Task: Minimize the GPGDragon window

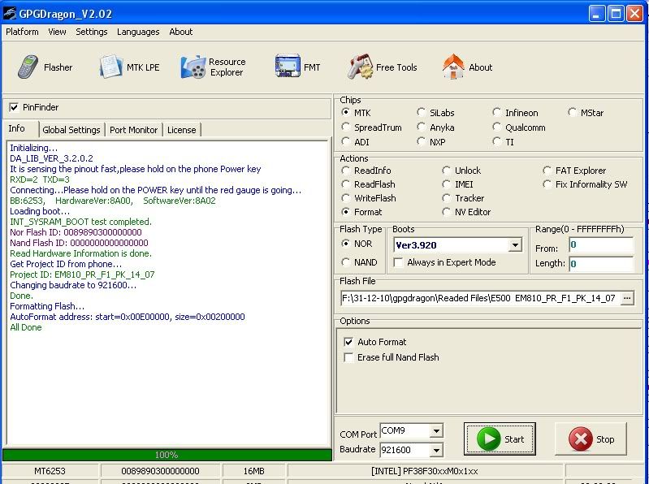Action: pyautogui.click(x=596, y=14)
